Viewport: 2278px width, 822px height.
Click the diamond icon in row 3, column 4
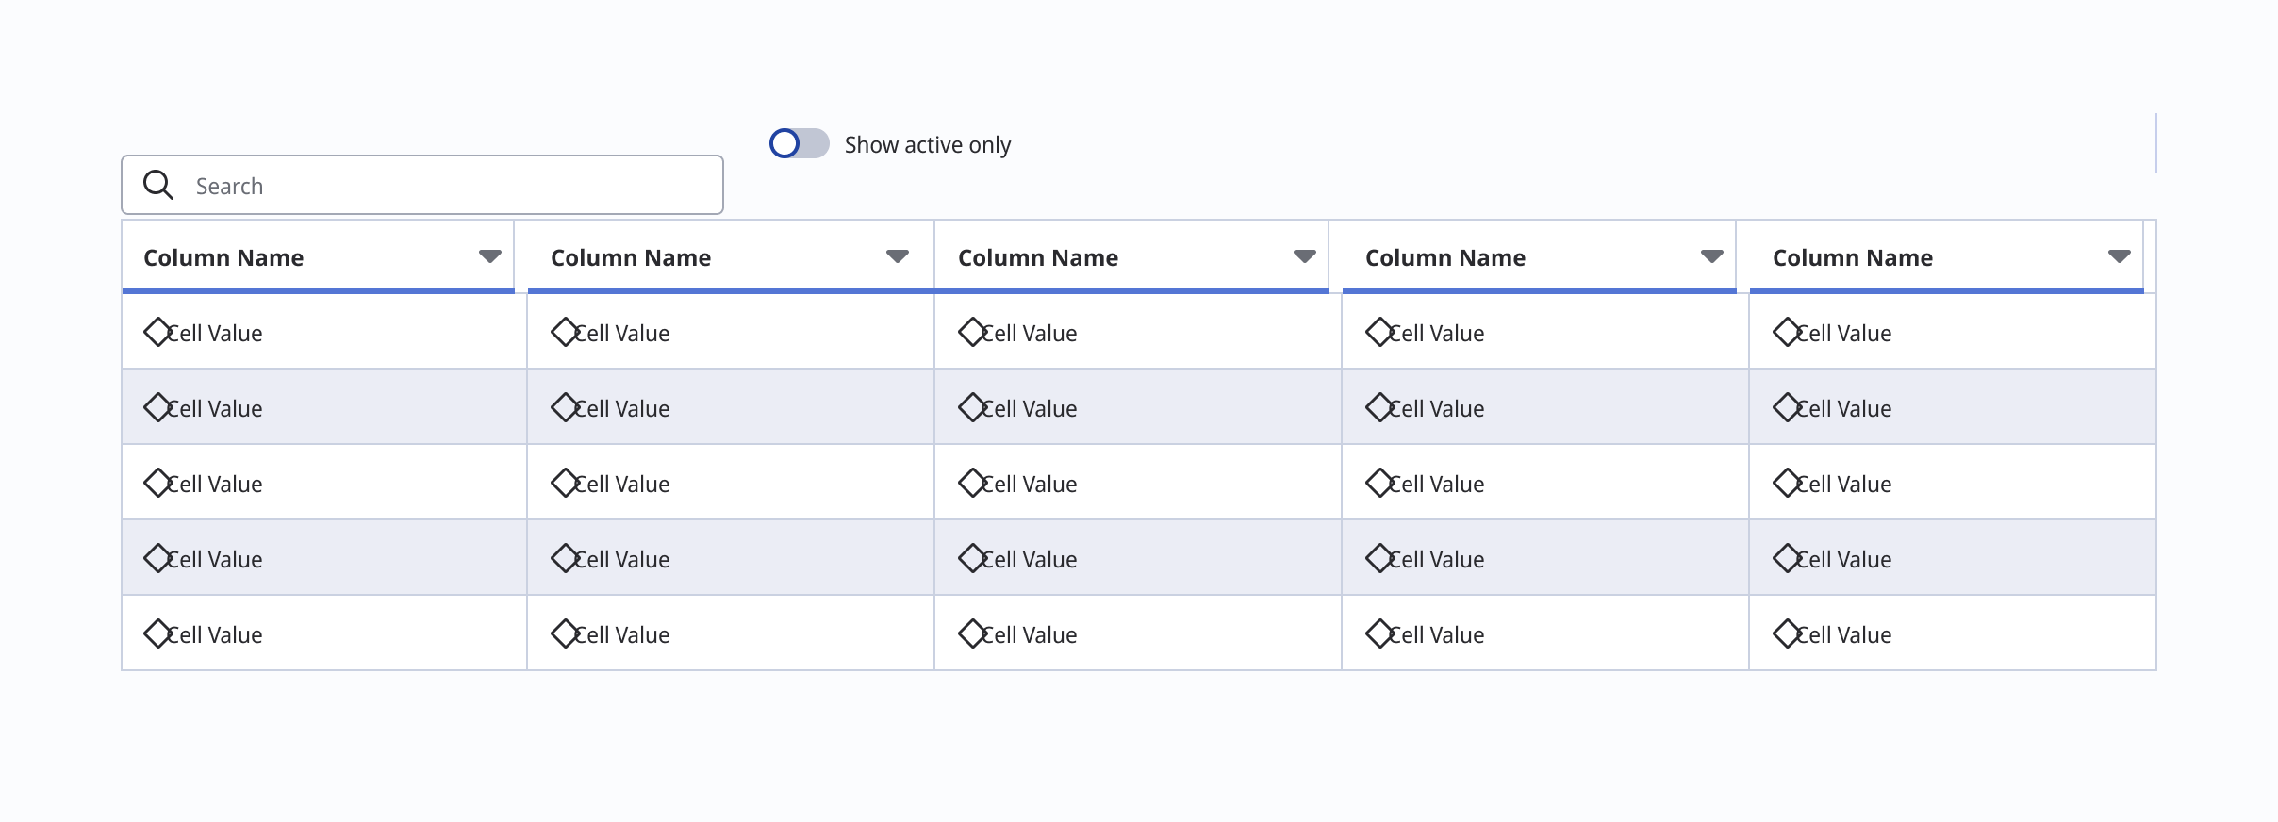click(x=1380, y=483)
